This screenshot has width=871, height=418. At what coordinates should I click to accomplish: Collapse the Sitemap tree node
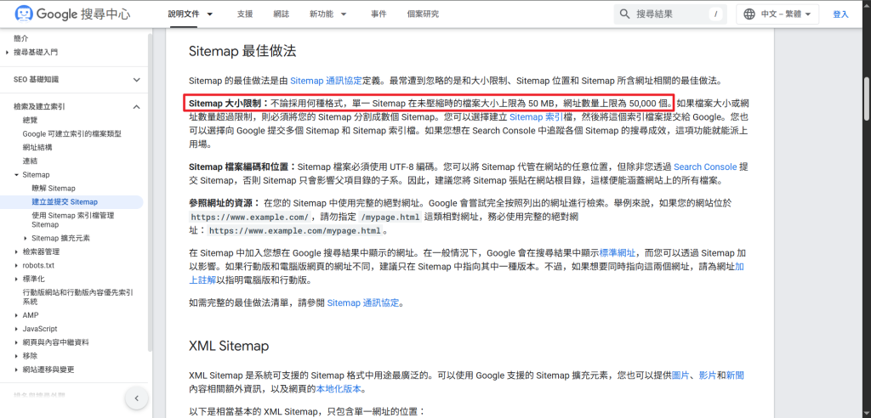pos(17,175)
